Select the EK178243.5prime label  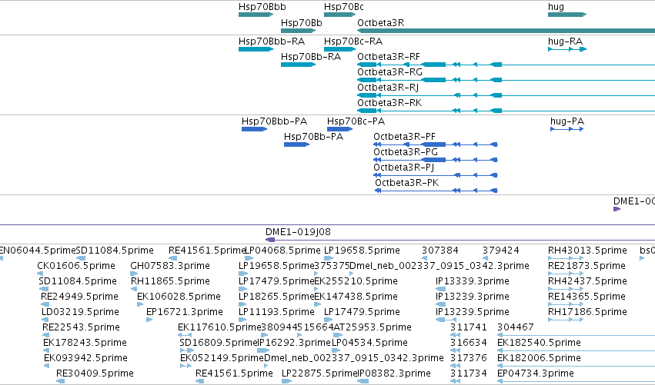point(85,343)
